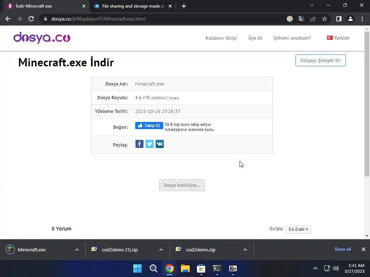
Task: Click the volume speaker tray icon
Action: point(336,268)
